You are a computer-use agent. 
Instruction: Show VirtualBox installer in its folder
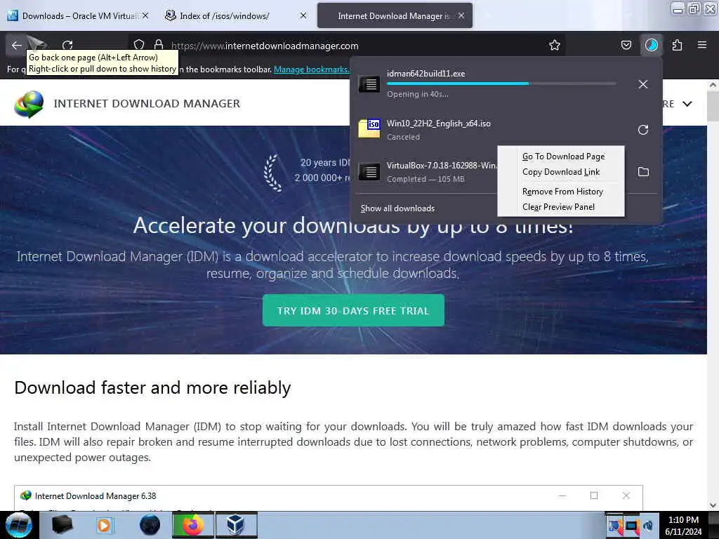[x=643, y=172]
